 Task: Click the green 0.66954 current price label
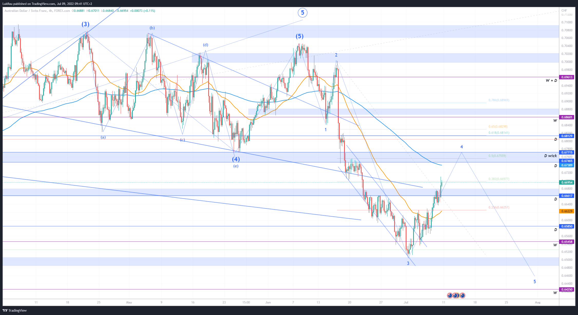click(567, 182)
